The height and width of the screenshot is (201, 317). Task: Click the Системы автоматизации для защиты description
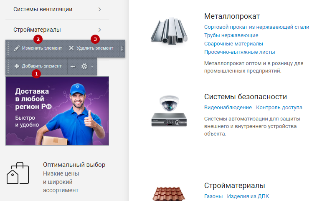coord(252,126)
